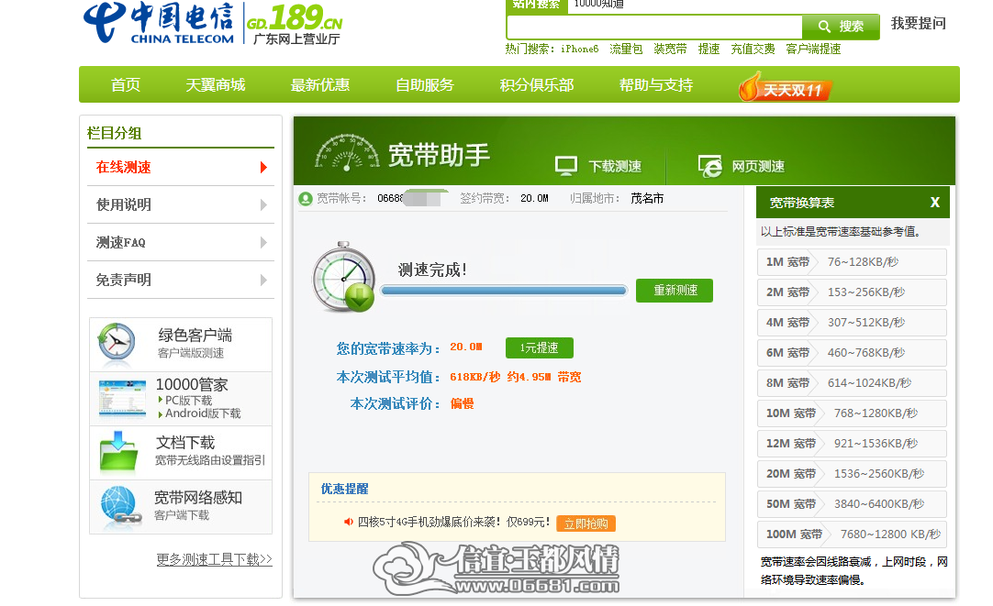Screen dimensions: 993x606
Task: Click the 1M 宽带 conversion row
Action: 852,262
